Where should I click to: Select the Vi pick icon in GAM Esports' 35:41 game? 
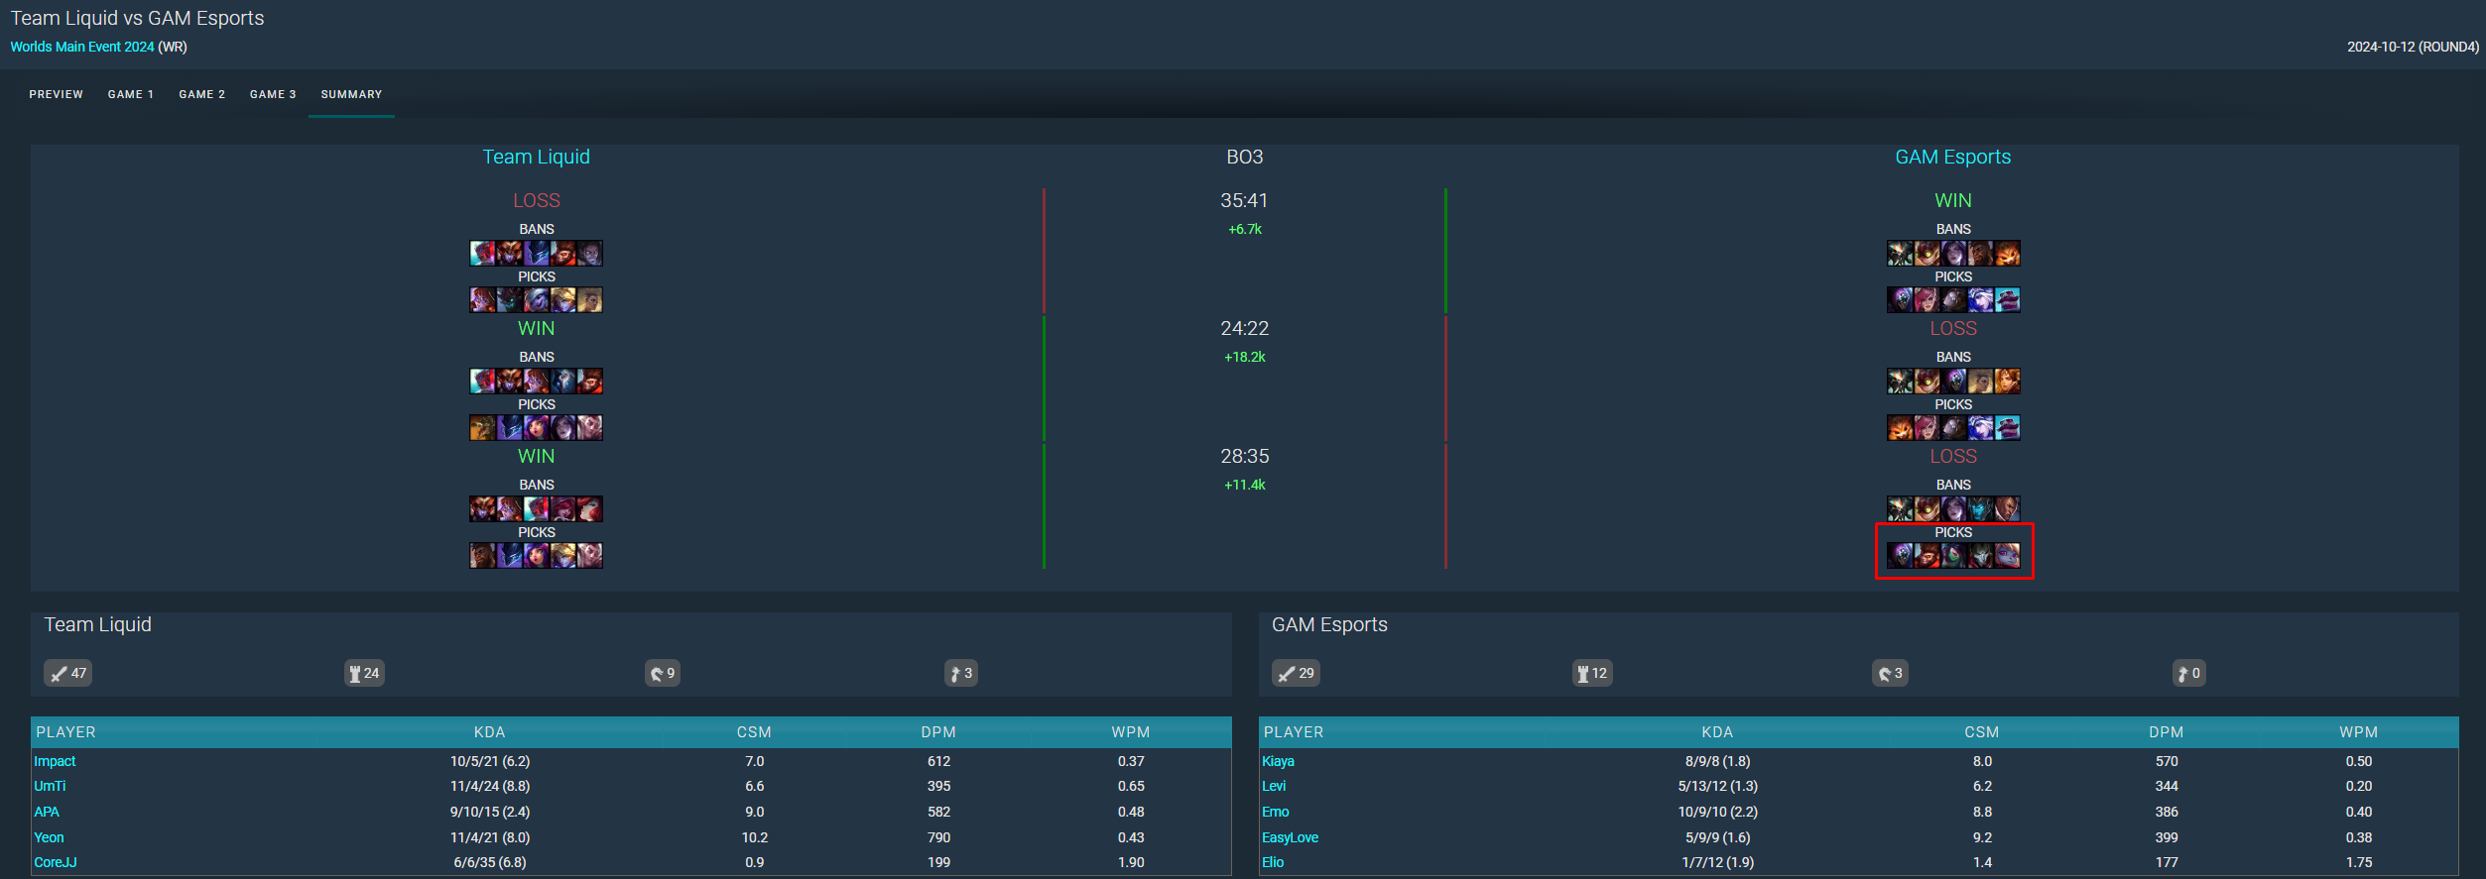click(x=1927, y=299)
